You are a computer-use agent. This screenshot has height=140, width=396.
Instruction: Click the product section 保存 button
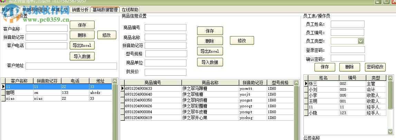[x=210, y=31]
